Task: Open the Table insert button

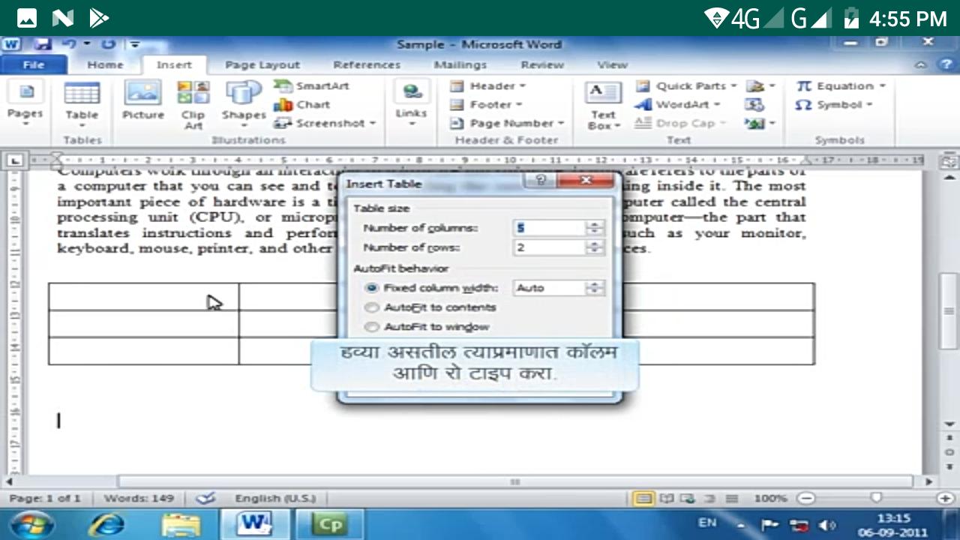Action: point(82,103)
